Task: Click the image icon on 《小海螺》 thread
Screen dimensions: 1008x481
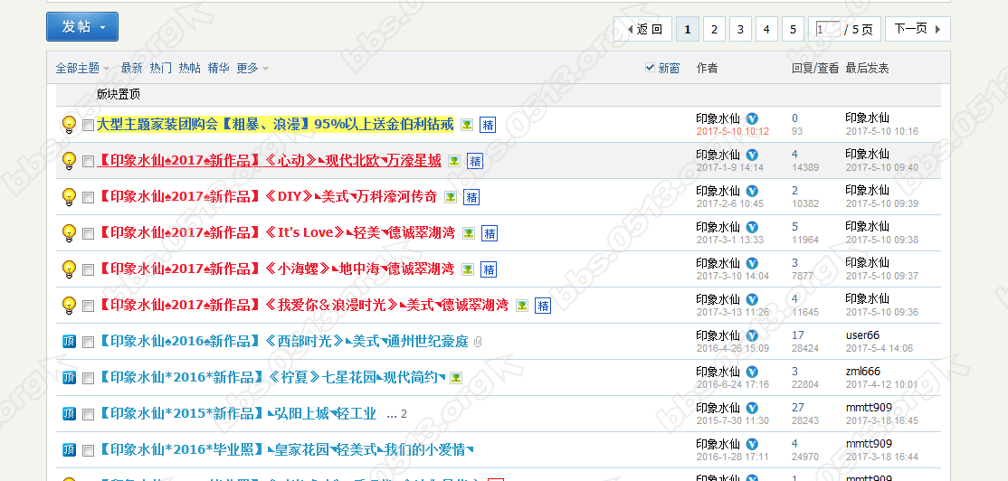Action: (x=468, y=269)
